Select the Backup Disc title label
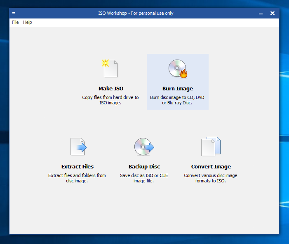 [144, 166]
